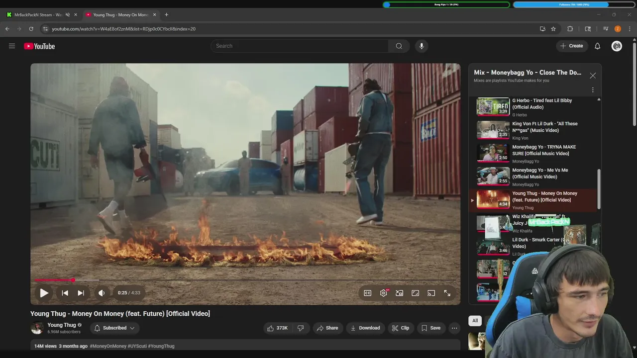Open YouTube notifications bell

(x=597, y=46)
